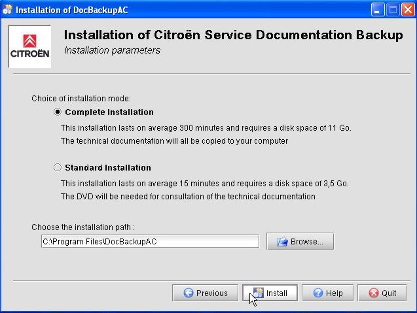
Task: Open the Browse folder dialog
Action: 300,241
